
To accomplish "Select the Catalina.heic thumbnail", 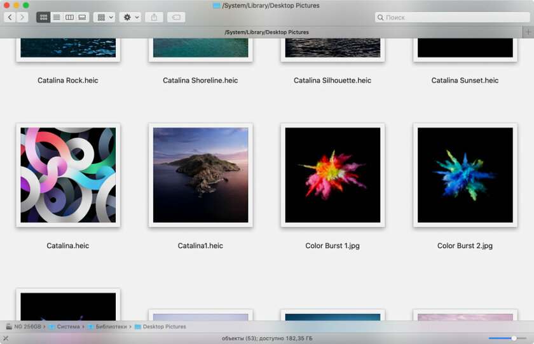I will click(x=68, y=175).
